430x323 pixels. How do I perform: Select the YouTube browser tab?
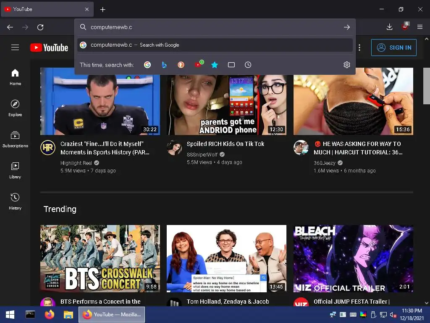47,9
